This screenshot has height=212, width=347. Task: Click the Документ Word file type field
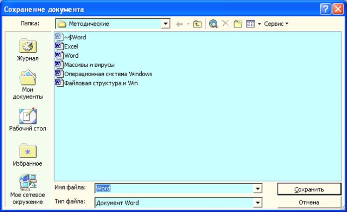[x=174, y=203]
